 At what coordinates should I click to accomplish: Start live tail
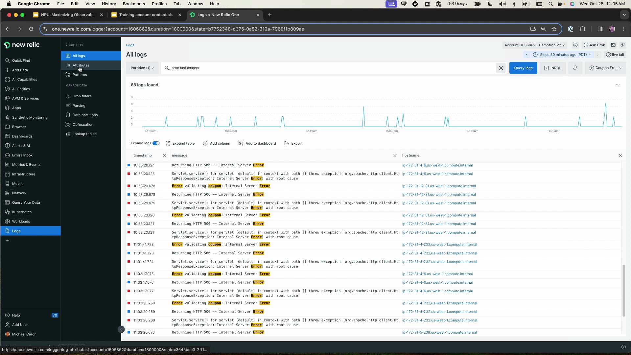[x=615, y=55]
